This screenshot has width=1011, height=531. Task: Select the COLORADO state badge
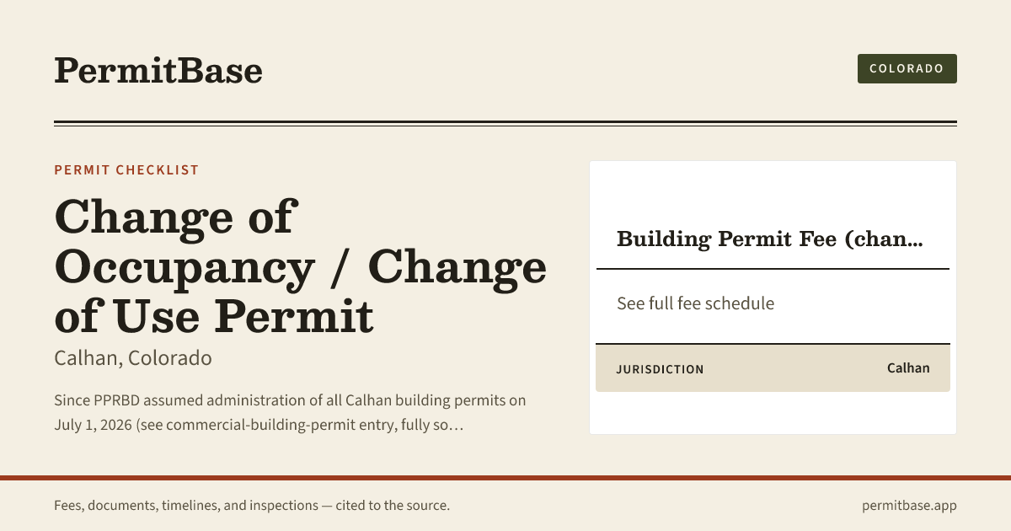907,68
